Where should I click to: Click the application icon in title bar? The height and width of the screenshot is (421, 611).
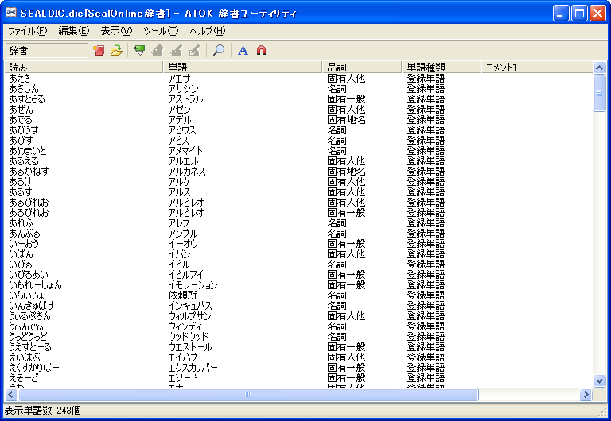(11, 13)
